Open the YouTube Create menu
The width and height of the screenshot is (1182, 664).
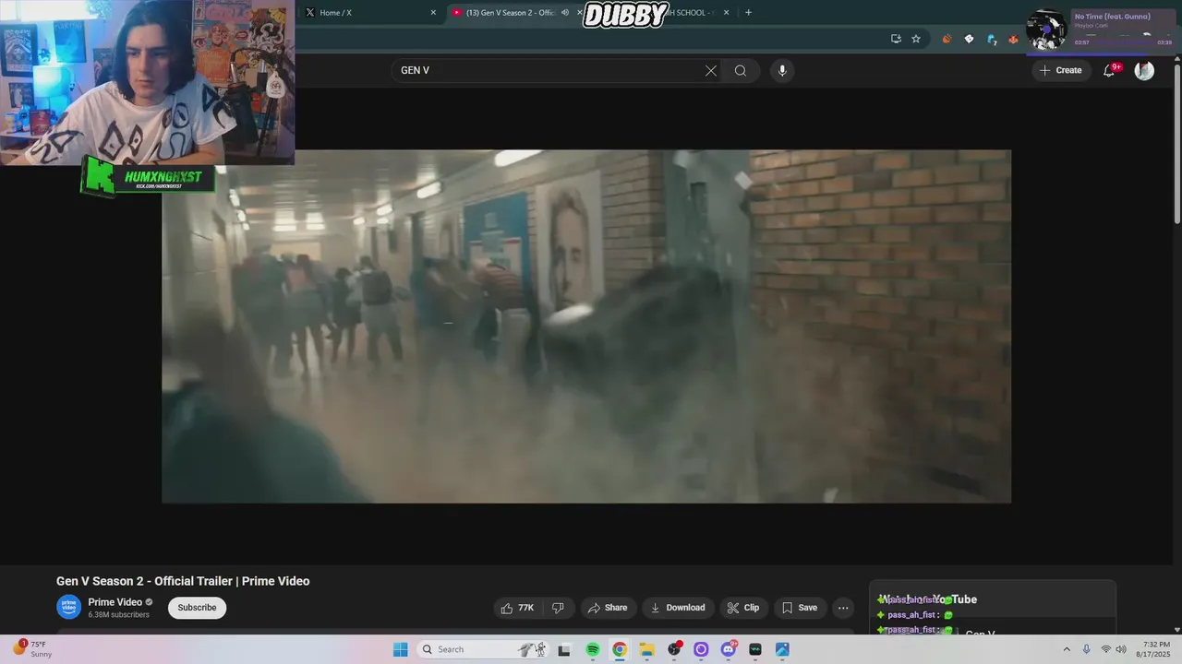[x=1060, y=70]
